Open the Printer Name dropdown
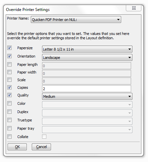 coord(76,20)
